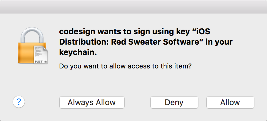Allow codesign to use the key once
Image resolution: width=267 pixels, height=121 pixels.
pos(230,102)
